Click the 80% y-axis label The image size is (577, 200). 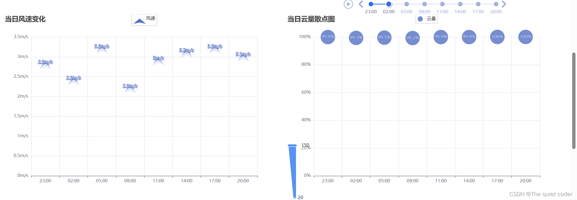(x=306, y=64)
